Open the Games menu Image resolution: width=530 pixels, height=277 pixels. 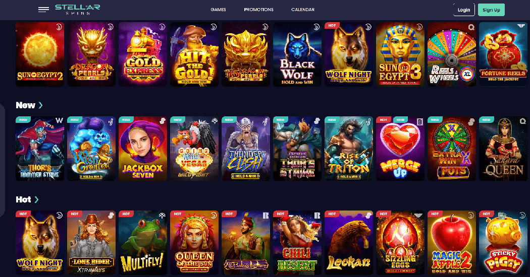[219, 10]
